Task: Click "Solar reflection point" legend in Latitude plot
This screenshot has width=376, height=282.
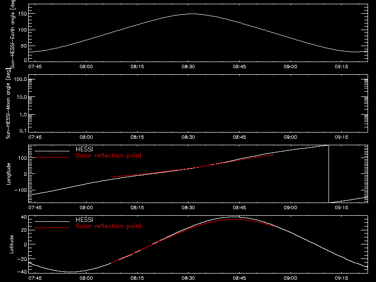Action: click(109, 226)
